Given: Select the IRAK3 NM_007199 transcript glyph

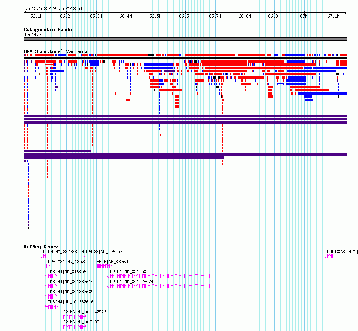Looking at the screenshot, I should pos(75,327).
